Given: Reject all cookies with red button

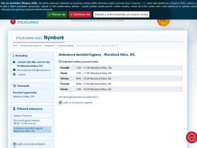Looking at the screenshot, I should [x=80, y=15].
